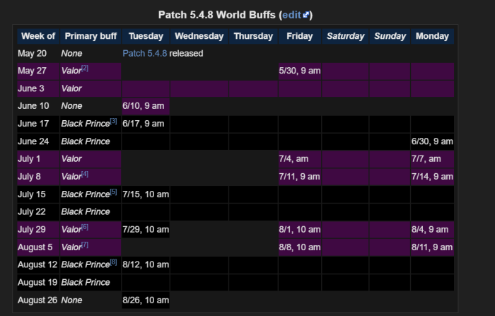Click the edit link in table title
The height and width of the screenshot is (316, 495).
[x=291, y=14]
